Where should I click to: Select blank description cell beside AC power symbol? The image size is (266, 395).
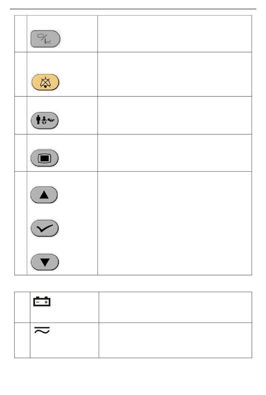point(175,340)
